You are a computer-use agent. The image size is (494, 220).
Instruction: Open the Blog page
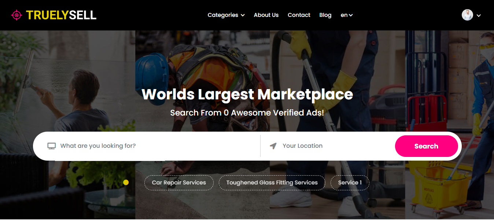(x=325, y=15)
